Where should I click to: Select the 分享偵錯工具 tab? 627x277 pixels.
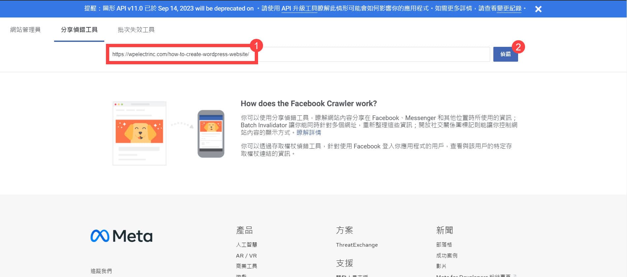point(79,30)
